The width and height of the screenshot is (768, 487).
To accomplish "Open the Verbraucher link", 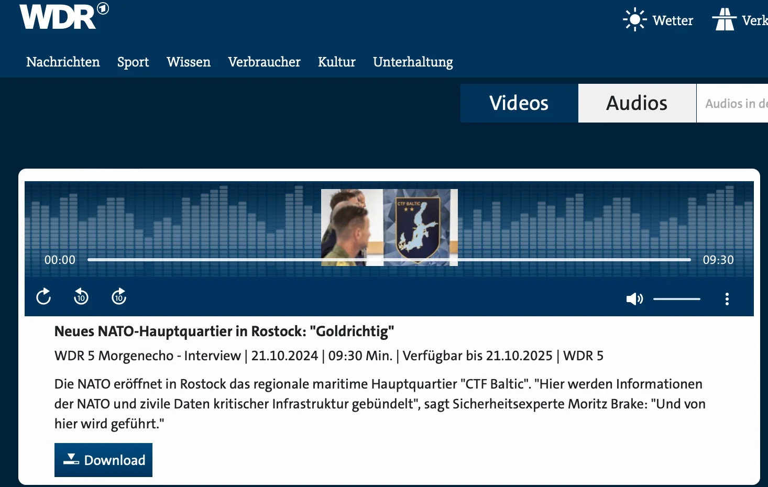I will [x=264, y=62].
